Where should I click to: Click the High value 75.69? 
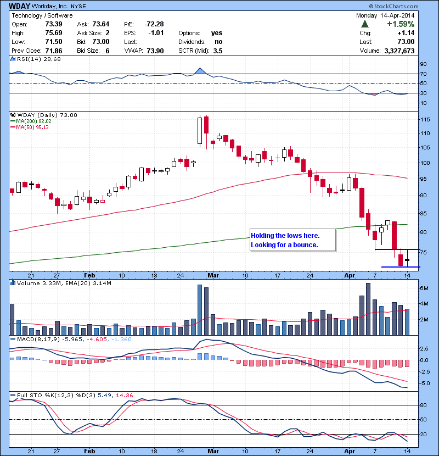pyautogui.click(x=53, y=33)
